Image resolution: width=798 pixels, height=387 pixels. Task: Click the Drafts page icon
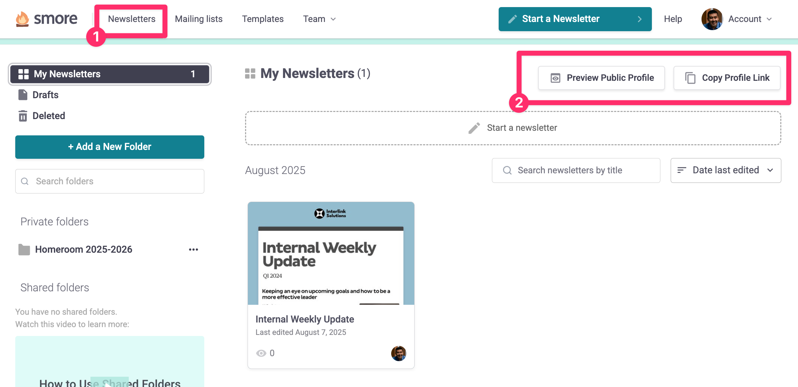coord(23,95)
